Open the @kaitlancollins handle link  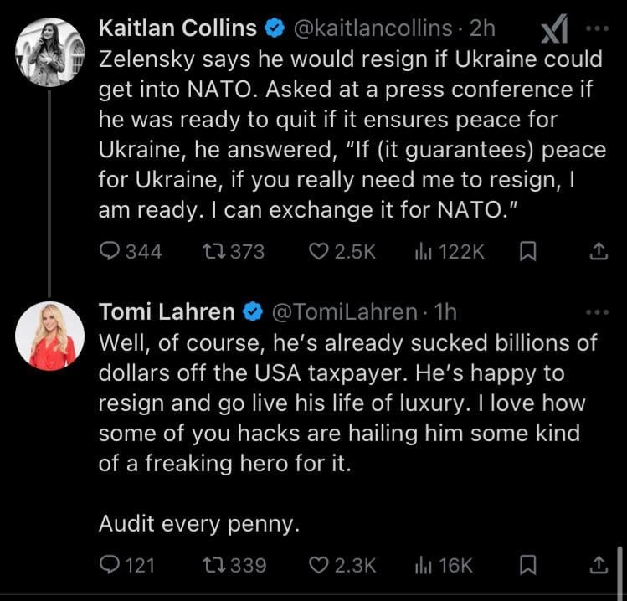[375, 28]
